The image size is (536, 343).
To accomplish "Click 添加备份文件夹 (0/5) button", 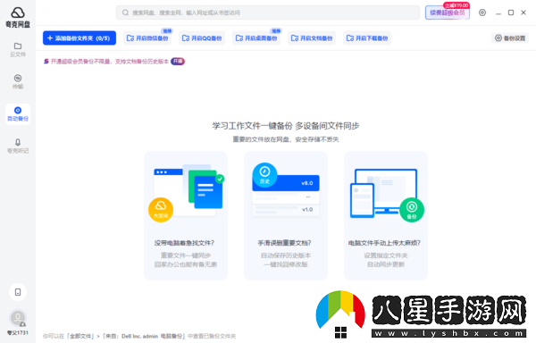I will 80,38.
